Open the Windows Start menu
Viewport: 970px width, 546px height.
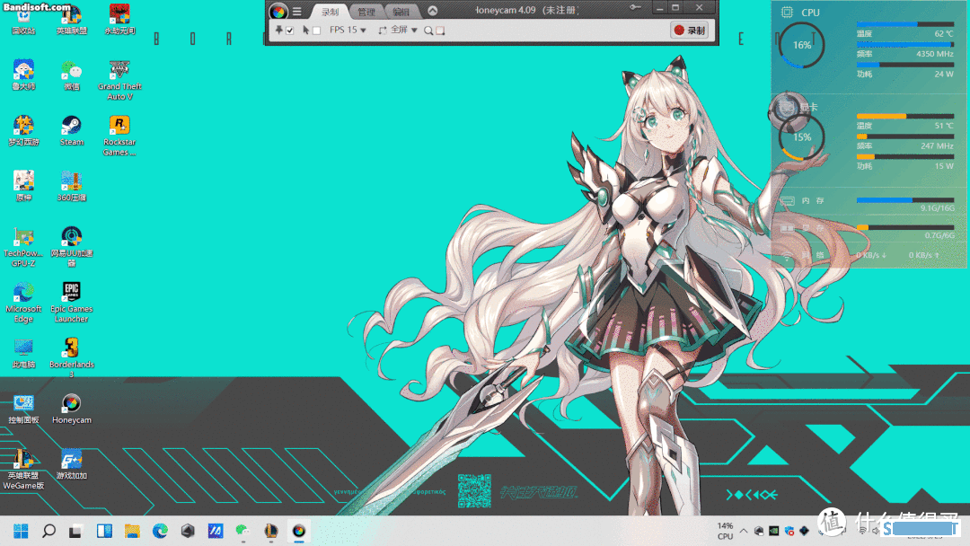click(x=21, y=531)
